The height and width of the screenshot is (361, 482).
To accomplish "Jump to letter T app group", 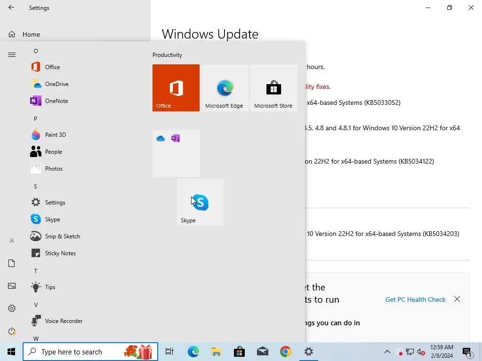I will (x=36, y=271).
